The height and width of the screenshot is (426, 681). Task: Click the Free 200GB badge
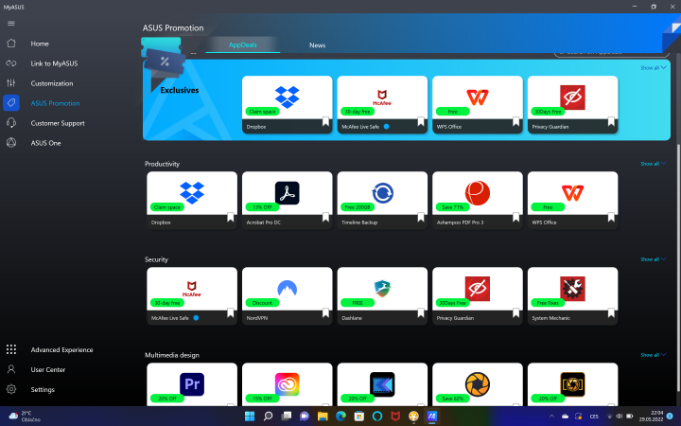(x=358, y=207)
